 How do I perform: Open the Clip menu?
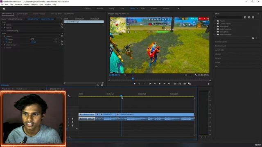[11, 4]
